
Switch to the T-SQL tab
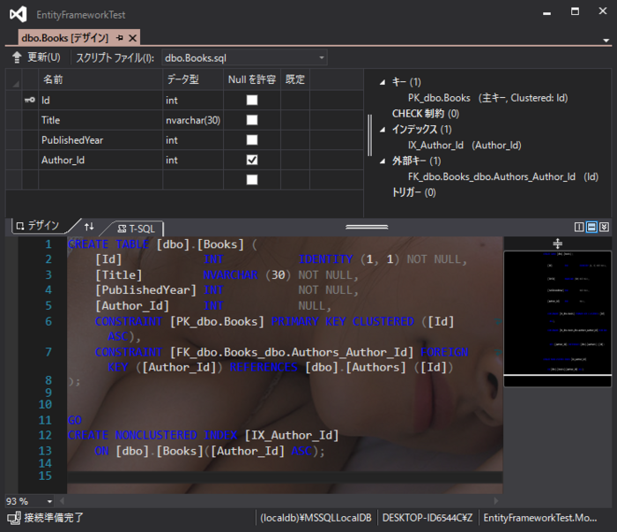tap(136, 229)
